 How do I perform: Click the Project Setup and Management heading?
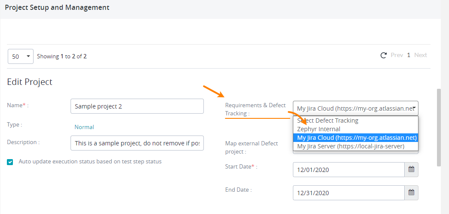pyautogui.click(x=57, y=8)
